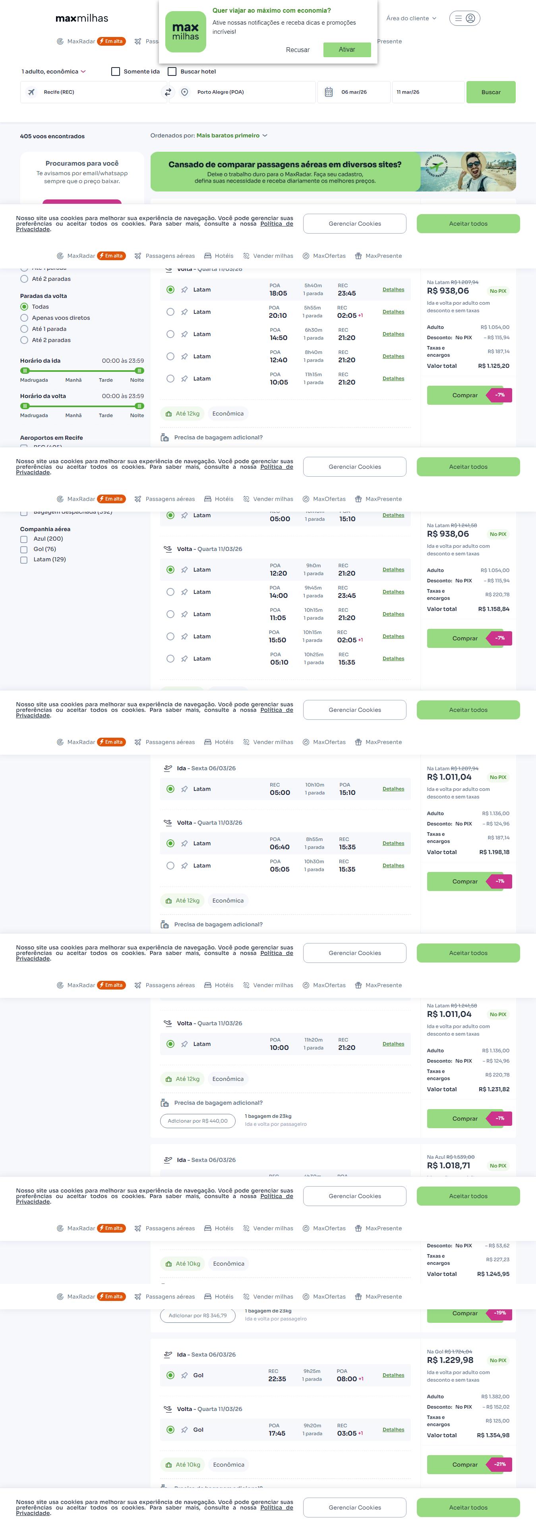Screen dimensions: 536x1527
Task: Click the left handle of Horário da ida slider
Action: 25,371
